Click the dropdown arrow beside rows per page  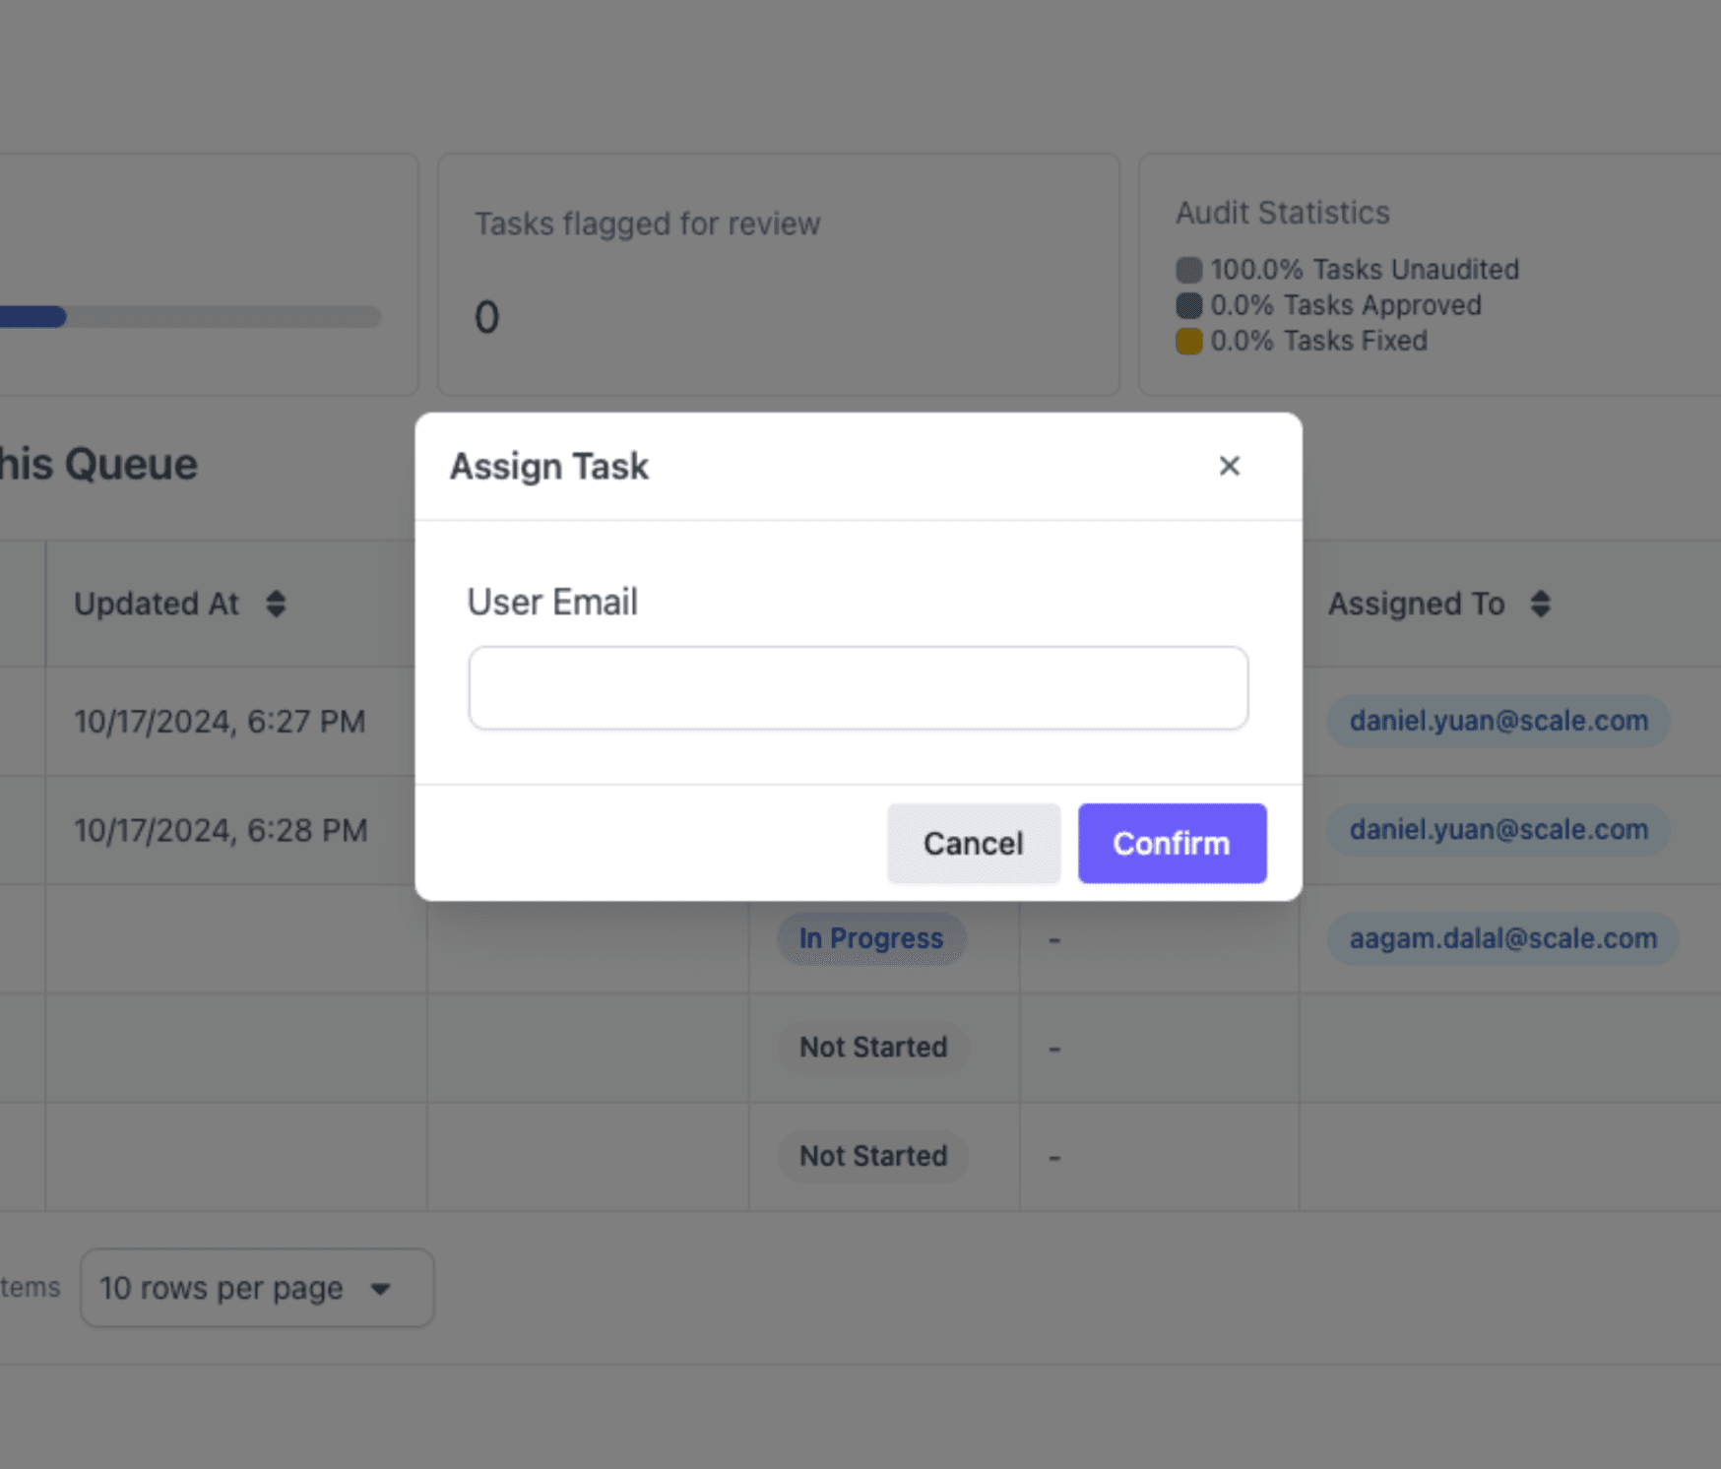pos(381,1289)
